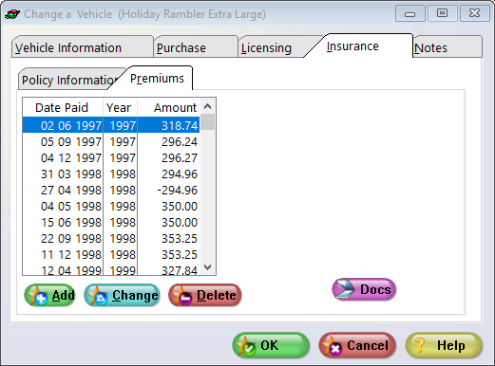Click the premiums list scroll up arrow
The width and height of the screenshot is (495, 366).
[208, 106]
